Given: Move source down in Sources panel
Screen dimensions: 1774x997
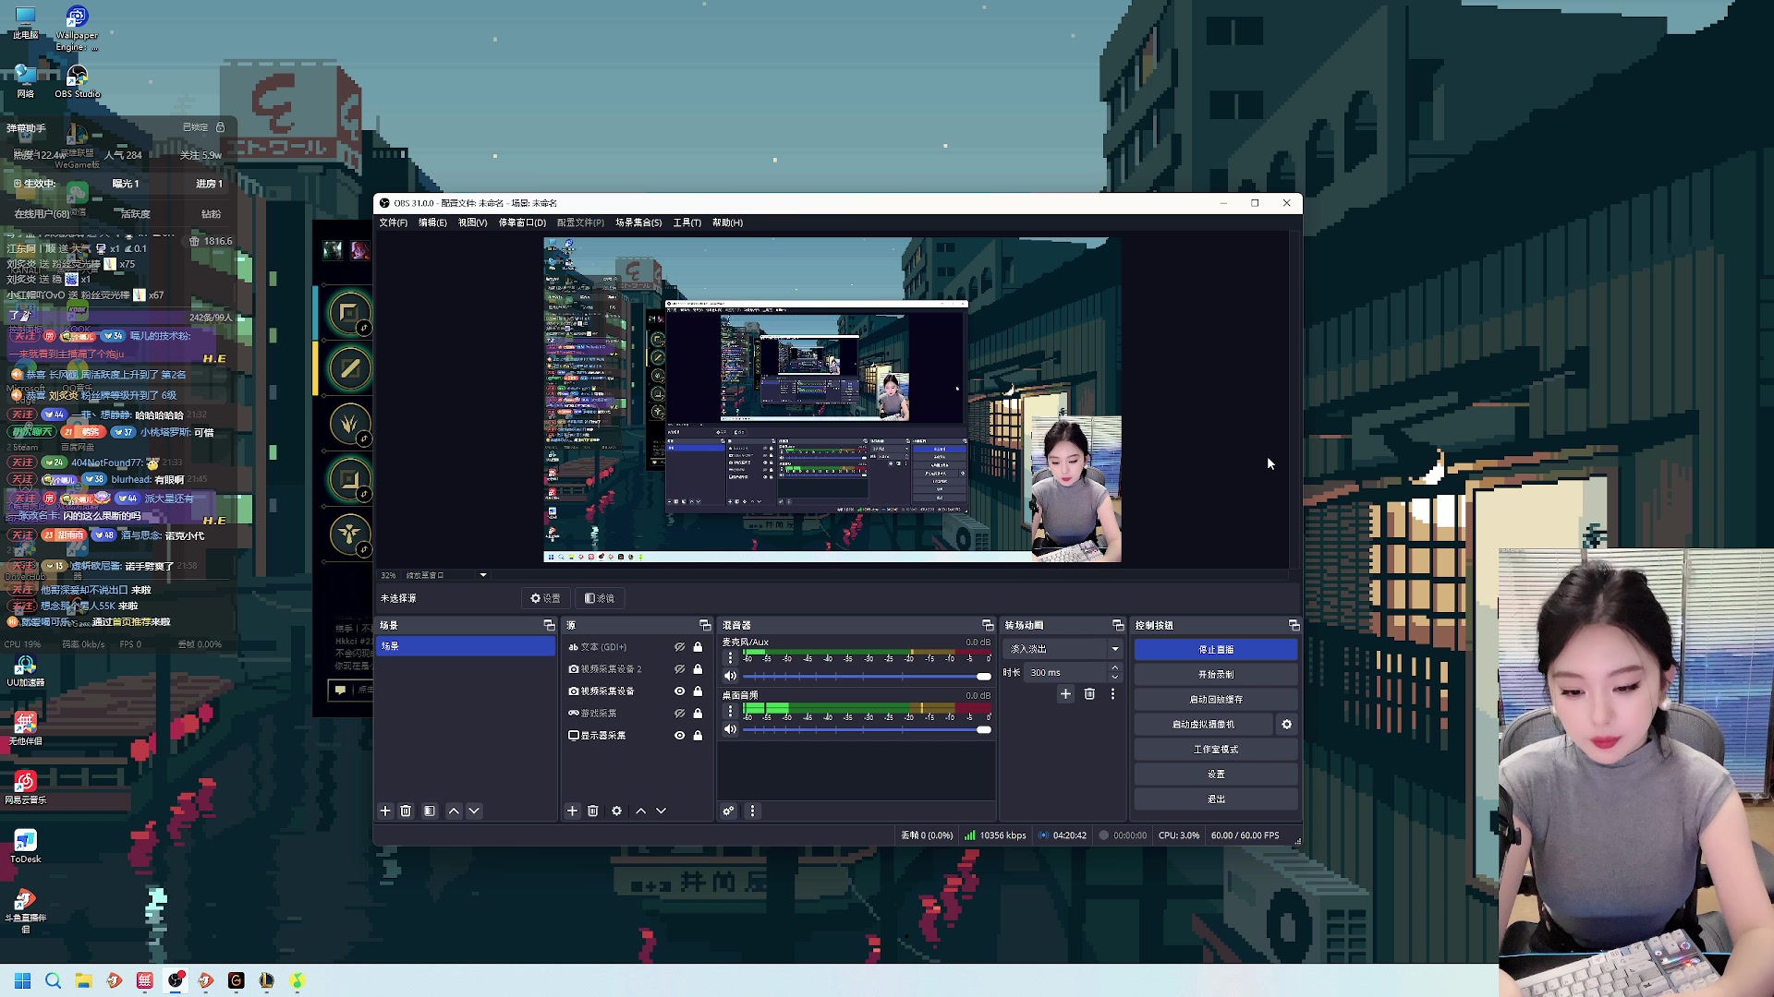Looking at the screenshot, I should (x=662, y=811).
